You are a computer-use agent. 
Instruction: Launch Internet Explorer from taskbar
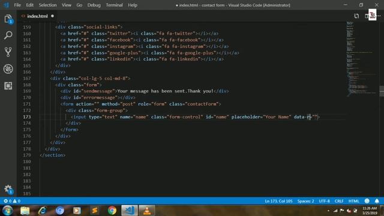pyautogui.click(x=42, y=211)
